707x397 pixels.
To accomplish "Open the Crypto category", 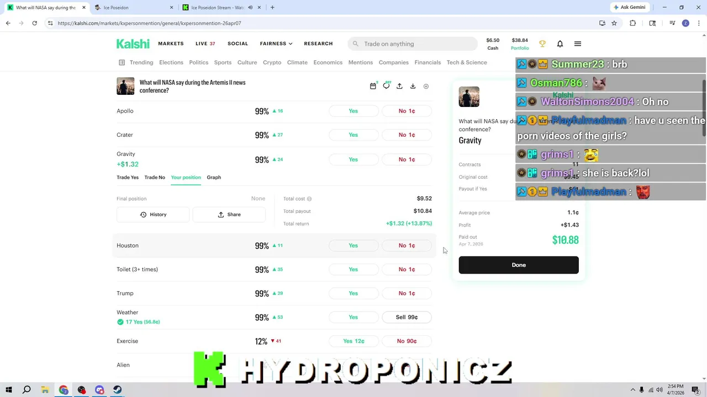I will pos(272,62).
